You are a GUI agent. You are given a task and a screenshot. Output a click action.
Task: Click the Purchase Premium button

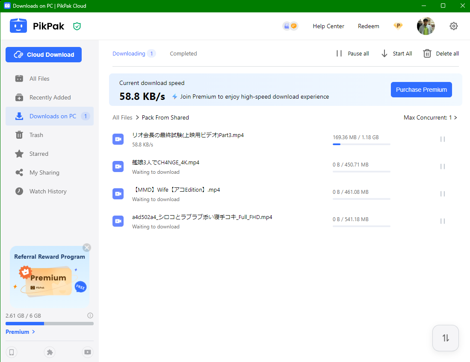click(421, 90)
